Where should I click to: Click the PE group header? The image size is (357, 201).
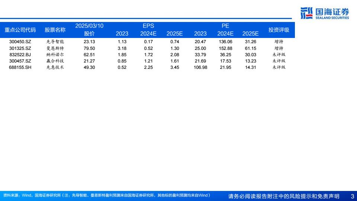pos(225,26)
